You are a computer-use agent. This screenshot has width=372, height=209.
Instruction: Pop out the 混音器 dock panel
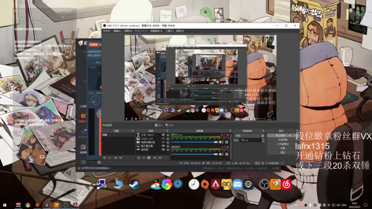coord(230,131)
